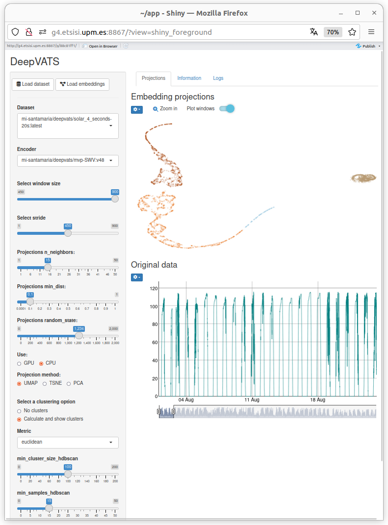
Task: Click the Zoom in magnifier button
Action: pyautogui.click(x=165, y=109)
